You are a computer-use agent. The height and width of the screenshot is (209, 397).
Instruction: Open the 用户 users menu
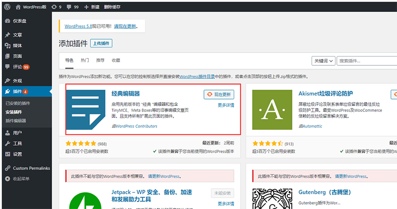[26, 133]
